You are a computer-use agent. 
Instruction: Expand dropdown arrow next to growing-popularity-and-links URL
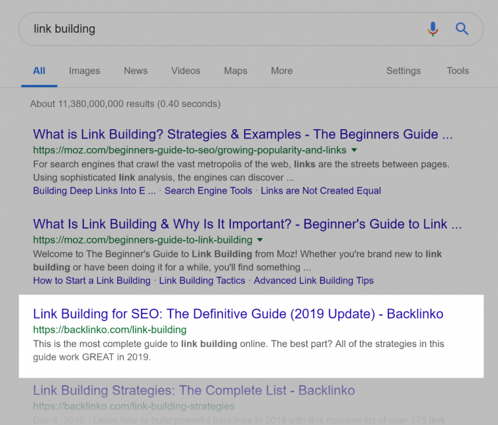click(354, 150)
